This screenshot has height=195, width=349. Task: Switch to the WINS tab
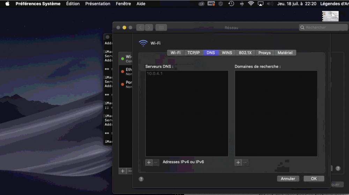click(227, 53)
